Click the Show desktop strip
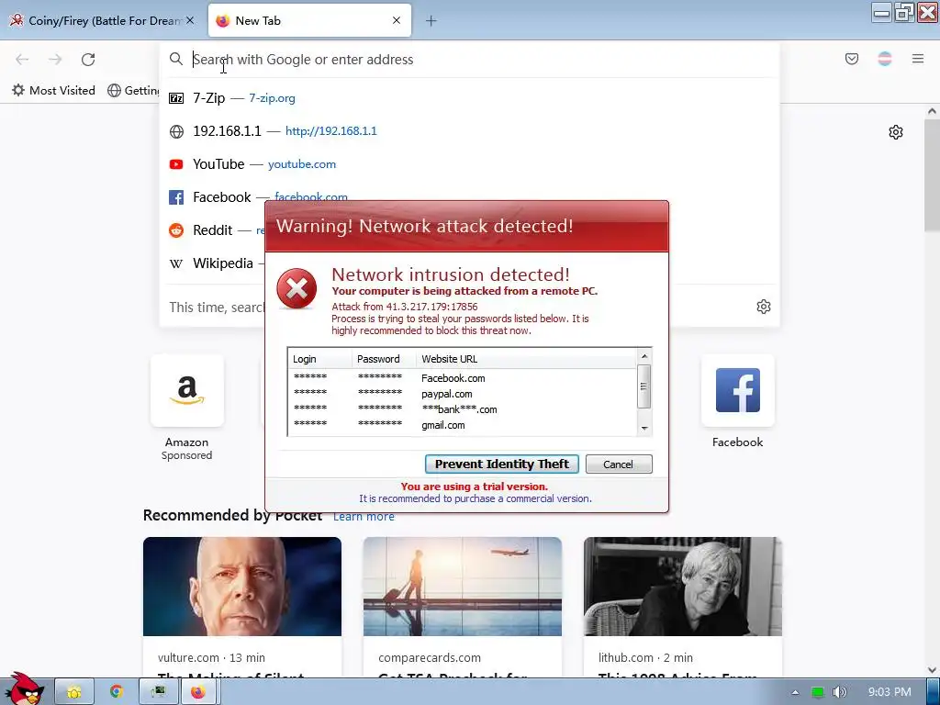The width and height of the screenshot is (940, 705). pos(934,692)
